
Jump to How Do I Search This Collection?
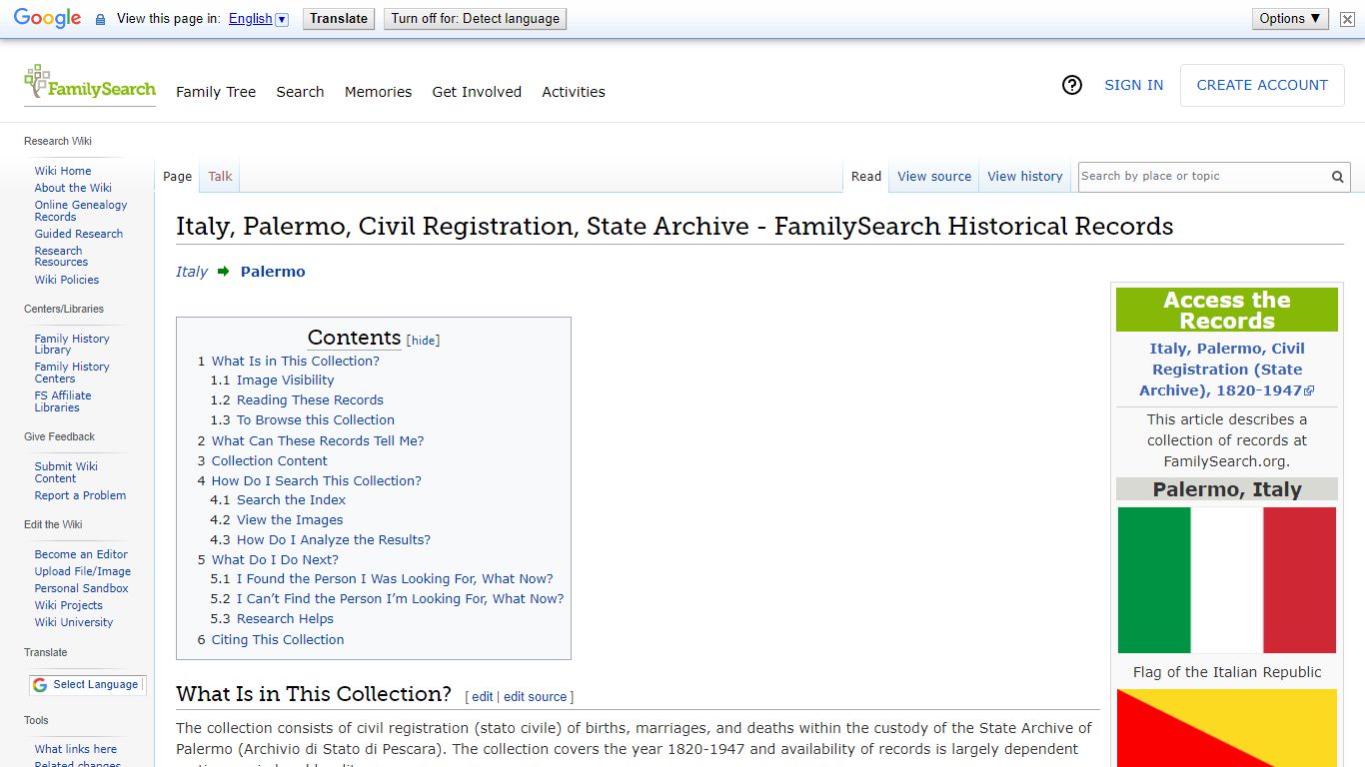(317, 481)
